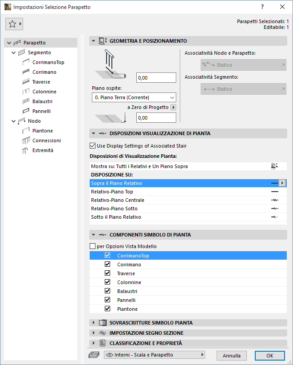This screenshot has height=365, width=293.
Task: Expand Classificazione e Proprietà panel
Action: click(x=94, y=343)
